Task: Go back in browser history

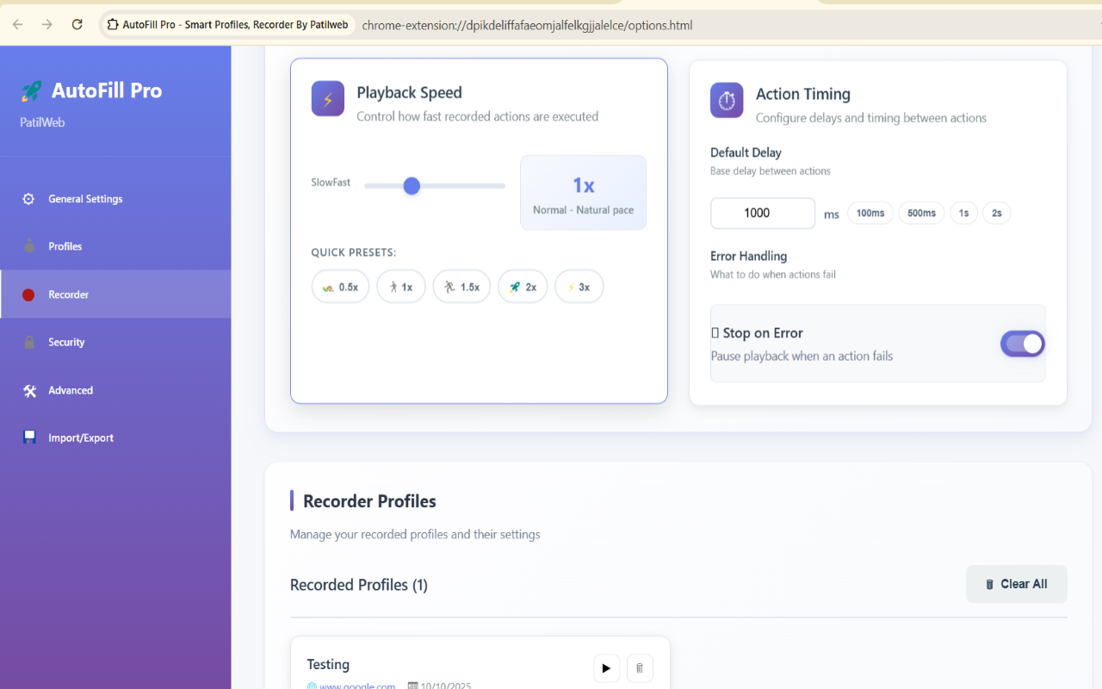Action: [18, 25]
